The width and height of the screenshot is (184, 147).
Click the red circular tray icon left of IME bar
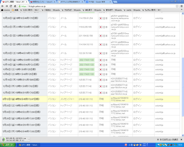(x=126, y=145)
